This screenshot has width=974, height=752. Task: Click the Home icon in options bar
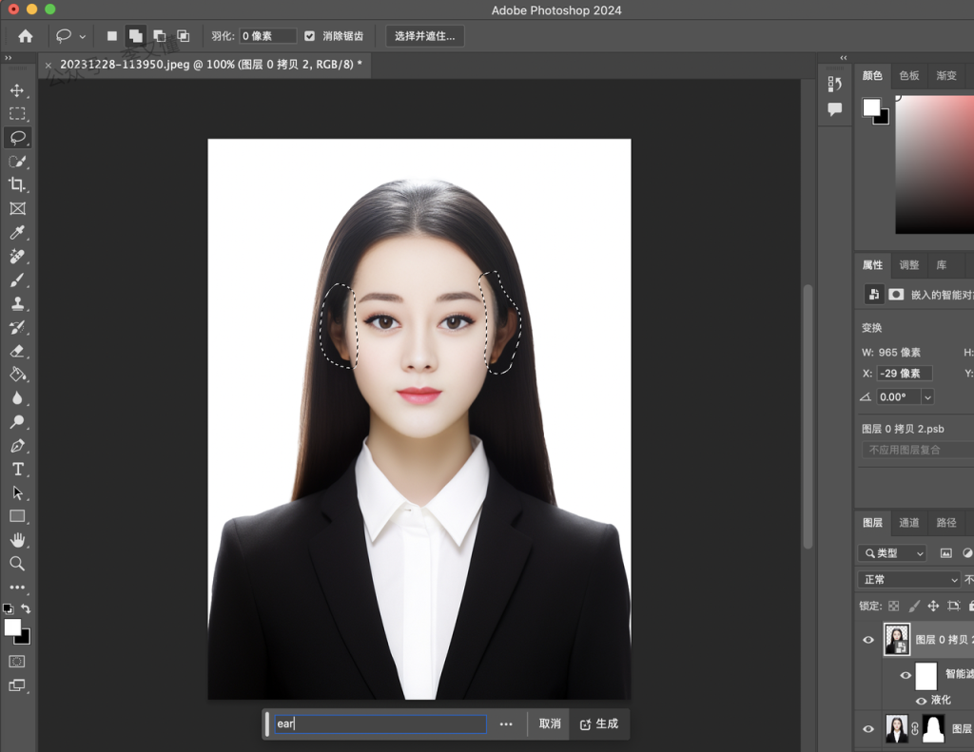coord(26,36)
